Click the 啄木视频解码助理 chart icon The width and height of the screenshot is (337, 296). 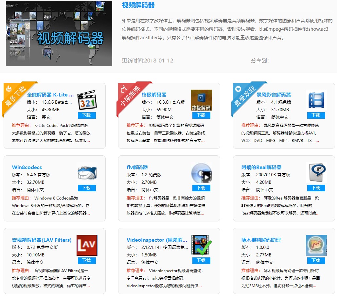click(316, 245)
